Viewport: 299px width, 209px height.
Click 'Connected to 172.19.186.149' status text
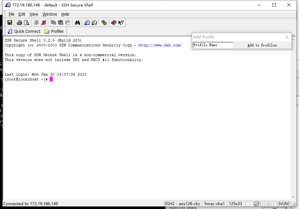31,204
